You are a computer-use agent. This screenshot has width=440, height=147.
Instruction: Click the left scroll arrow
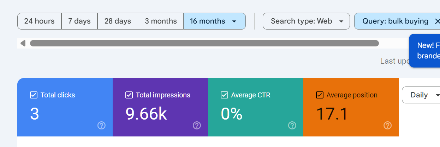[x=23, y=43]
